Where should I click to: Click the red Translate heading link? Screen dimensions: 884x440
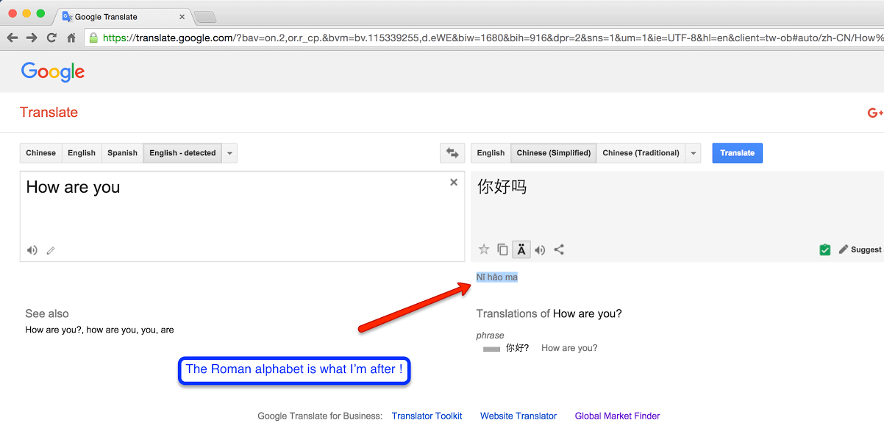tap(49, 113)
